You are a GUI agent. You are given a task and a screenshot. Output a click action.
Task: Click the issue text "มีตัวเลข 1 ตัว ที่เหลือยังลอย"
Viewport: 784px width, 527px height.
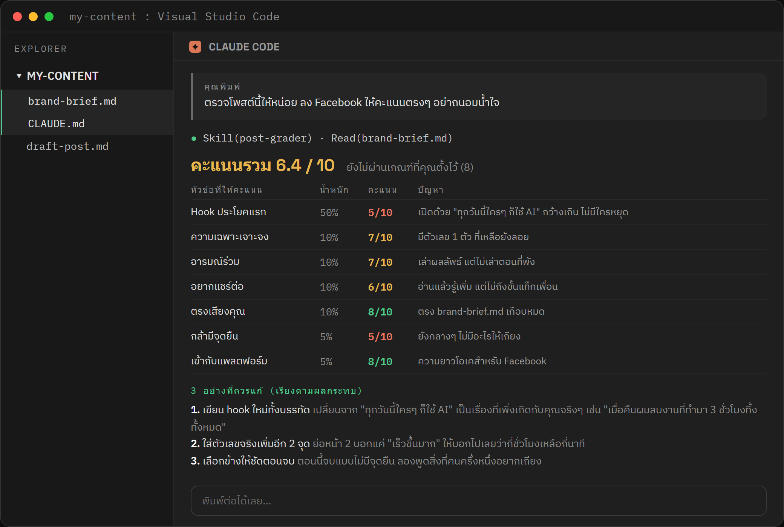click(473, 237)
